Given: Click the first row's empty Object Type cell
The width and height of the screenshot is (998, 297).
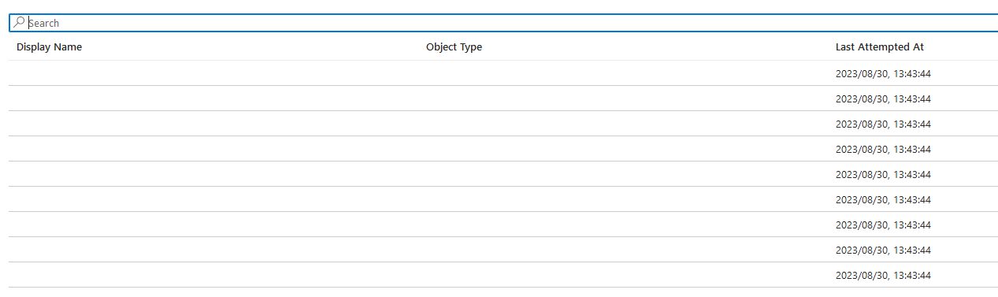Looking at the screenshot, I should (623, 73).
